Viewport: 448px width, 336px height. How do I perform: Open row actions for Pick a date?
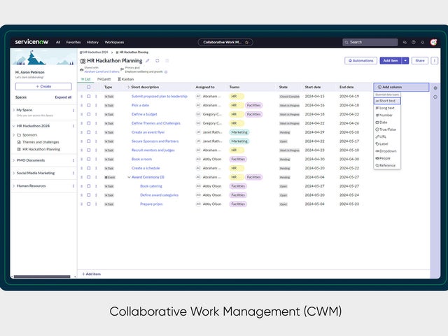96,106
